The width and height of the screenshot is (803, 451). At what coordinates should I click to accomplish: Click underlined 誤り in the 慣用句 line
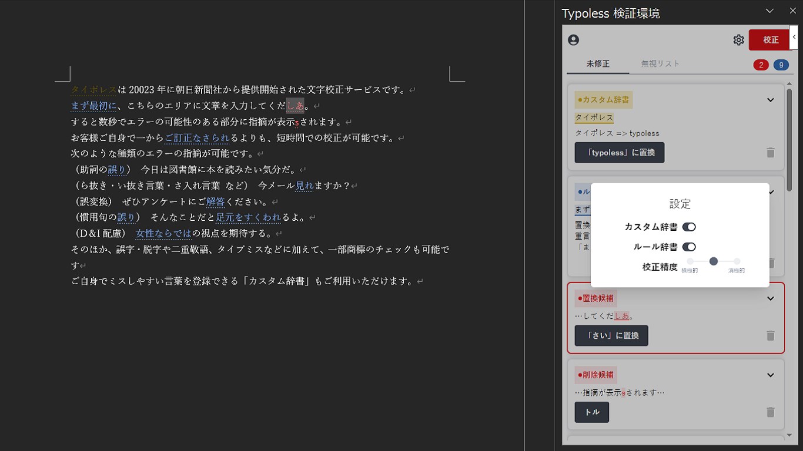[x=126, y=217]
